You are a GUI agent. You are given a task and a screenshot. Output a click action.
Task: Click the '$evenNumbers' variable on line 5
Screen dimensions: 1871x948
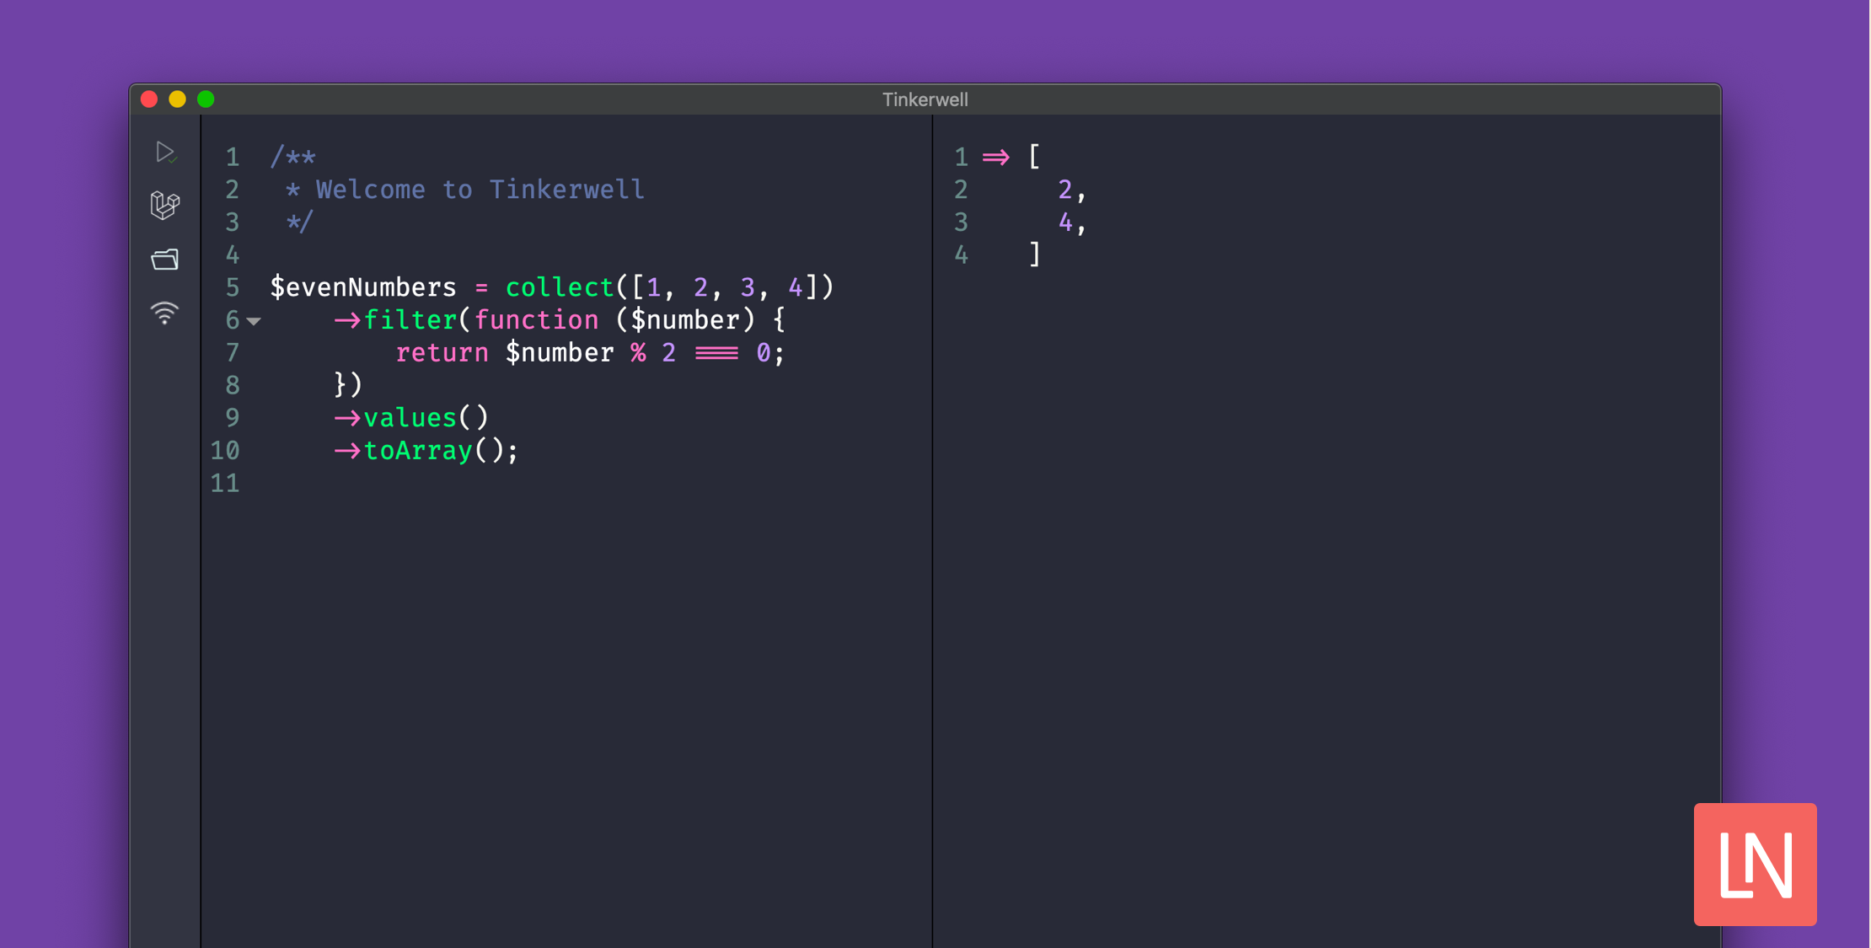(362, 287)
